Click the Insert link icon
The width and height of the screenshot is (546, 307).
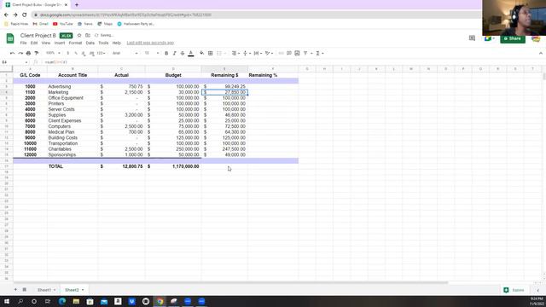click(x=281, y=53)
